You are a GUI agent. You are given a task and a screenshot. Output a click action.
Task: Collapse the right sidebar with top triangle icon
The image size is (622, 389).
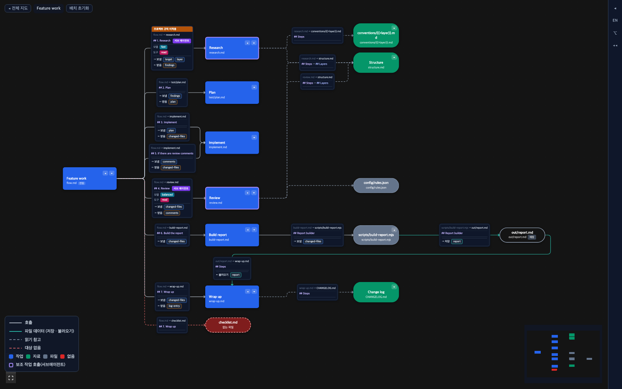point(615,8)
